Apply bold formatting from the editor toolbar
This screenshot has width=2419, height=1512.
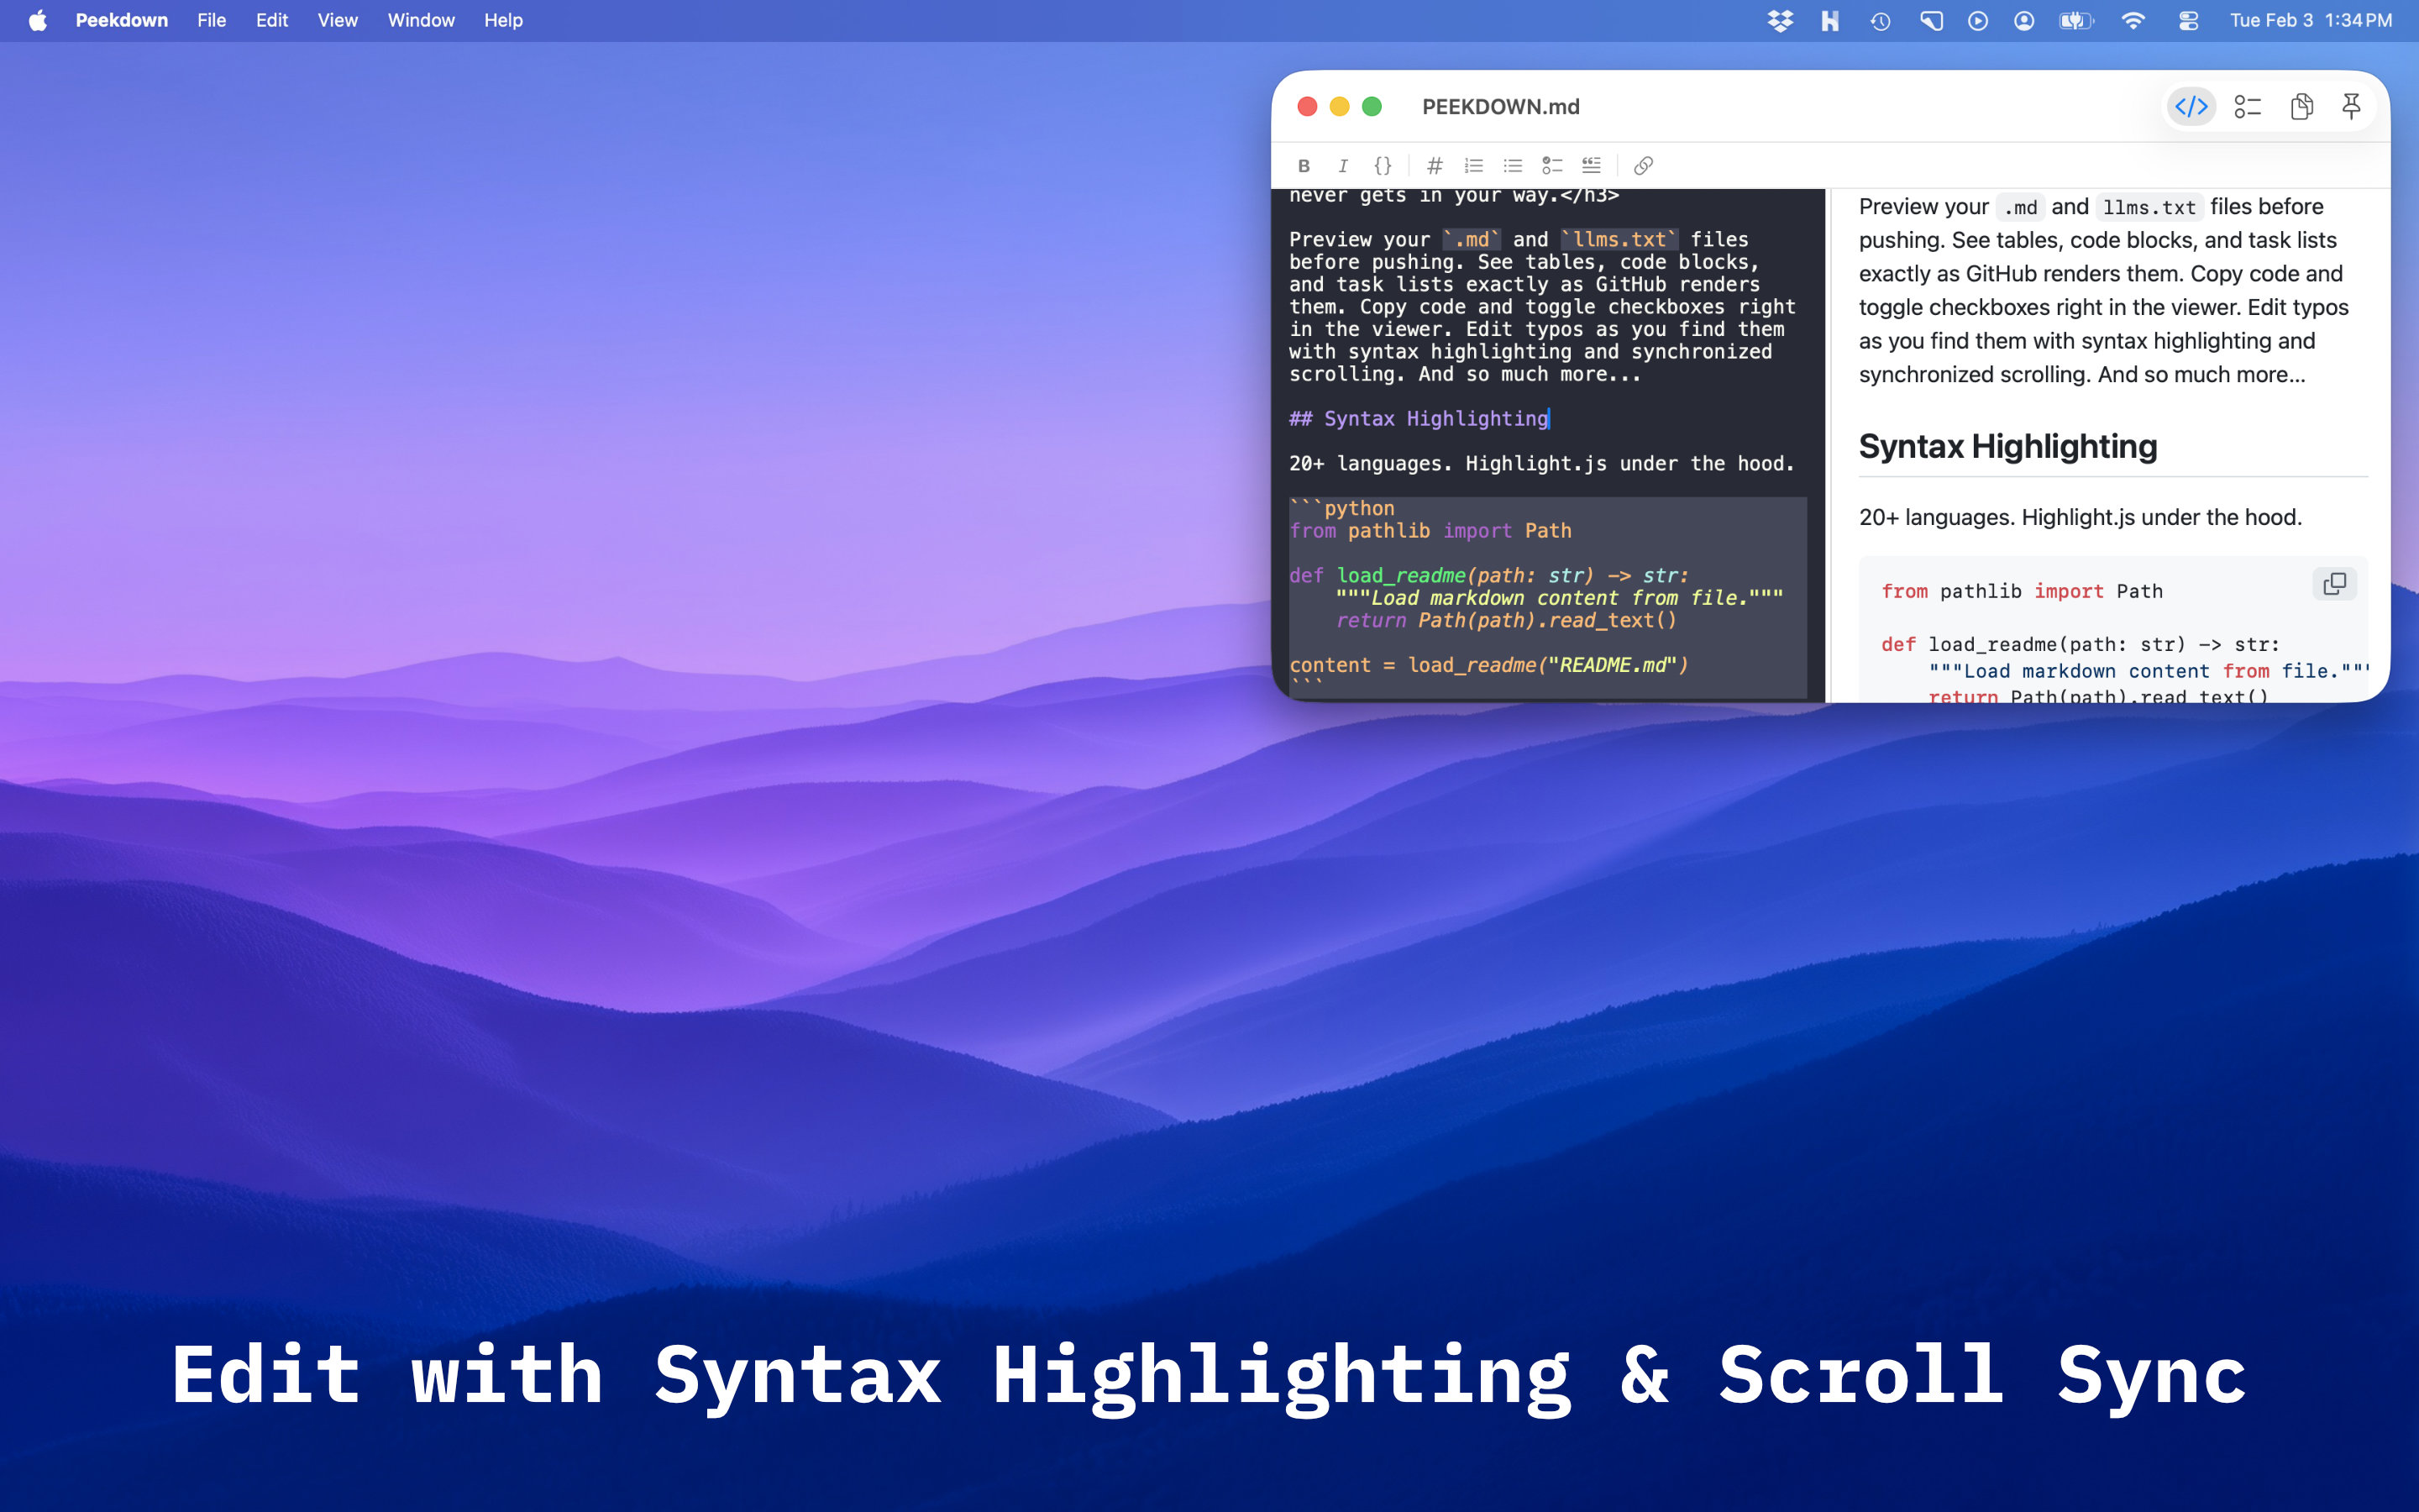tap(1304, 166)
